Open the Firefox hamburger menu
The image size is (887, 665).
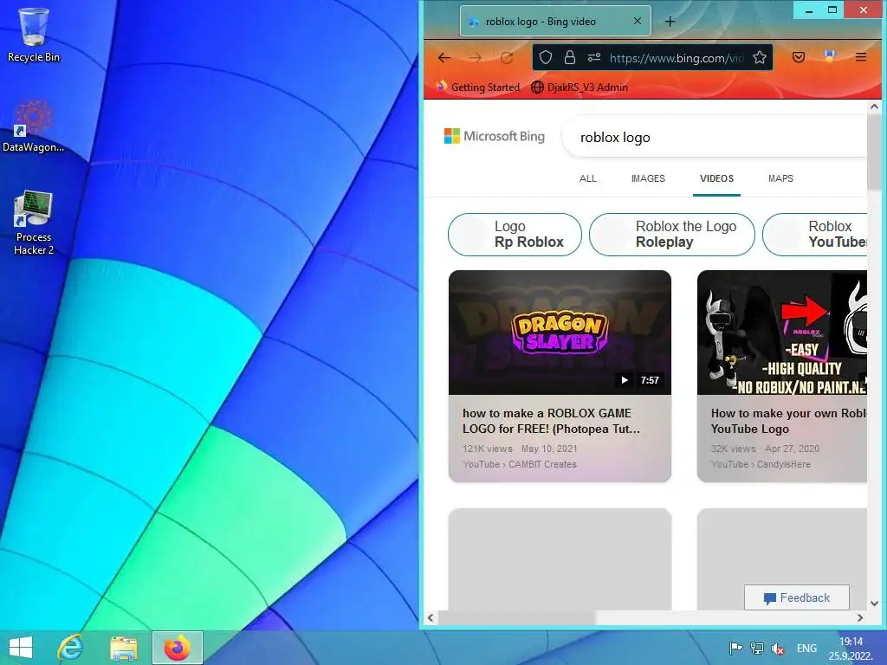(x=861, y=57)
